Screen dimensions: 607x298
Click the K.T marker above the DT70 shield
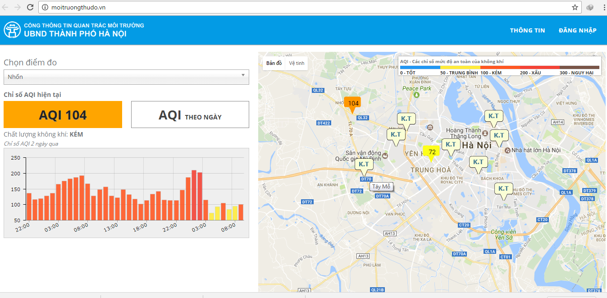coord(364,166)
